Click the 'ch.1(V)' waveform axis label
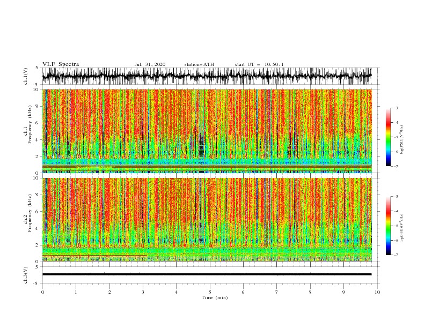Image resolution: width=425 pixels, height=328 pixels. click(x=26, y=76)
